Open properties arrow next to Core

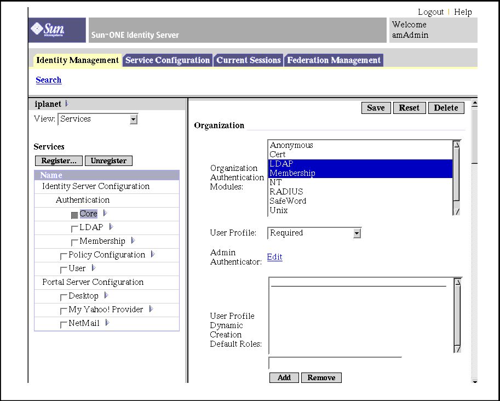coord(105,213)
